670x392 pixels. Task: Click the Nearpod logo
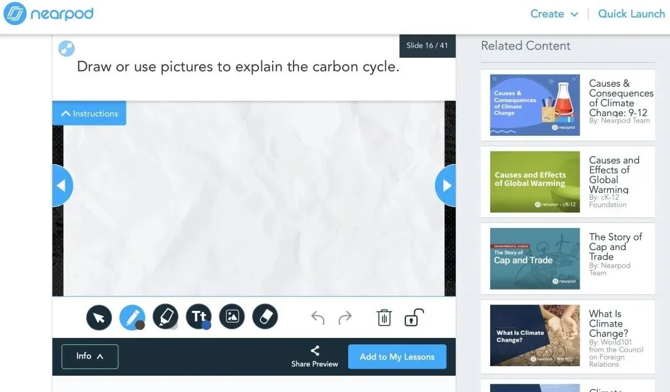click(x=49, y=14)
